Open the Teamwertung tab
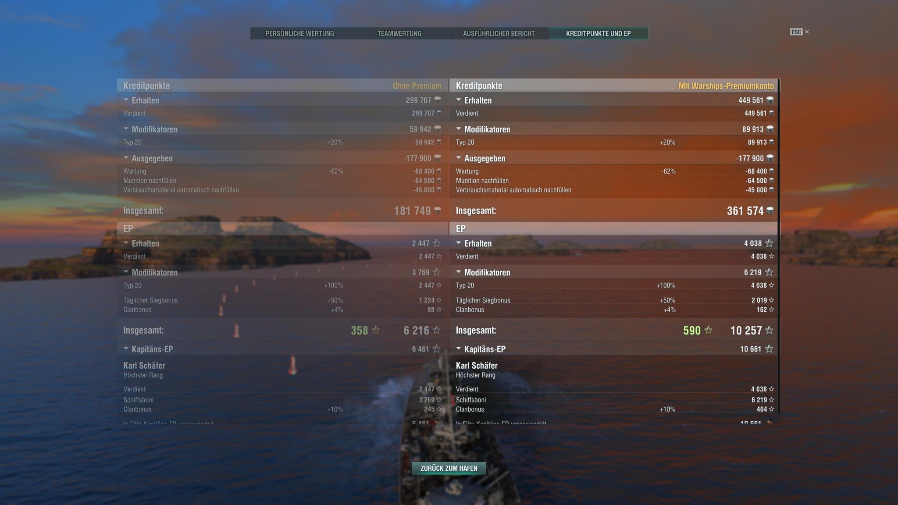Viewport: 898px width, 505px height. click(399, 34)
